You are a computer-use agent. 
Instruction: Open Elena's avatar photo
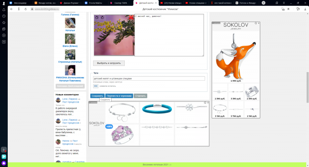(70, 39)
